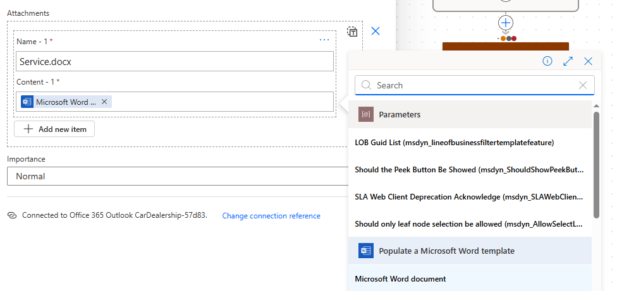Viewport: 617px width, 291px height.
Task: Click the Add new item button
Action: tap(54, 129)
